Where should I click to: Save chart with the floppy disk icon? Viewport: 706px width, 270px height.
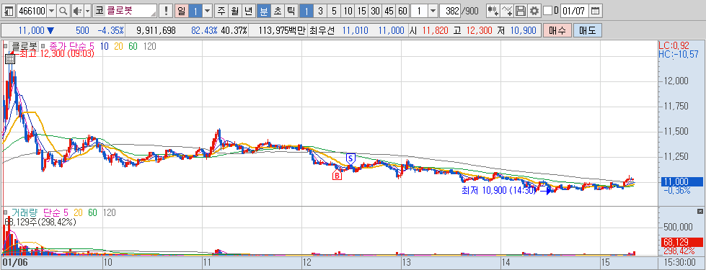pos(521,11)
